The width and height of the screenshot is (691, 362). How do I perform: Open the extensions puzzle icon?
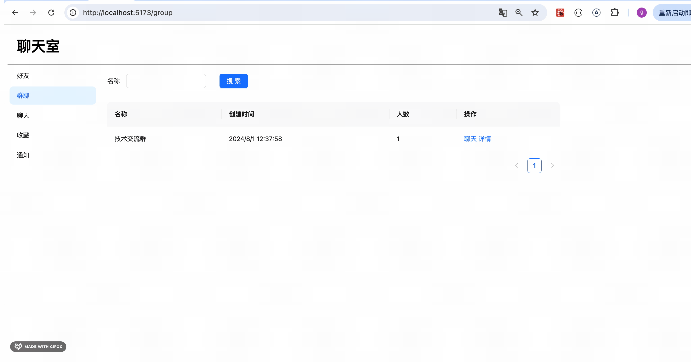(615, 13)
